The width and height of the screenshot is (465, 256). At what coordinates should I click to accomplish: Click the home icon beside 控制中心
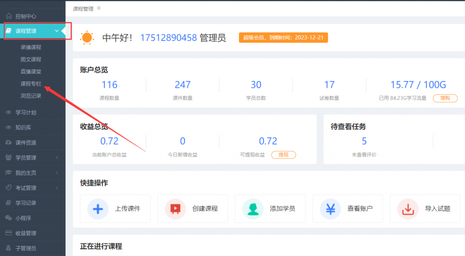tap(9, 16)
